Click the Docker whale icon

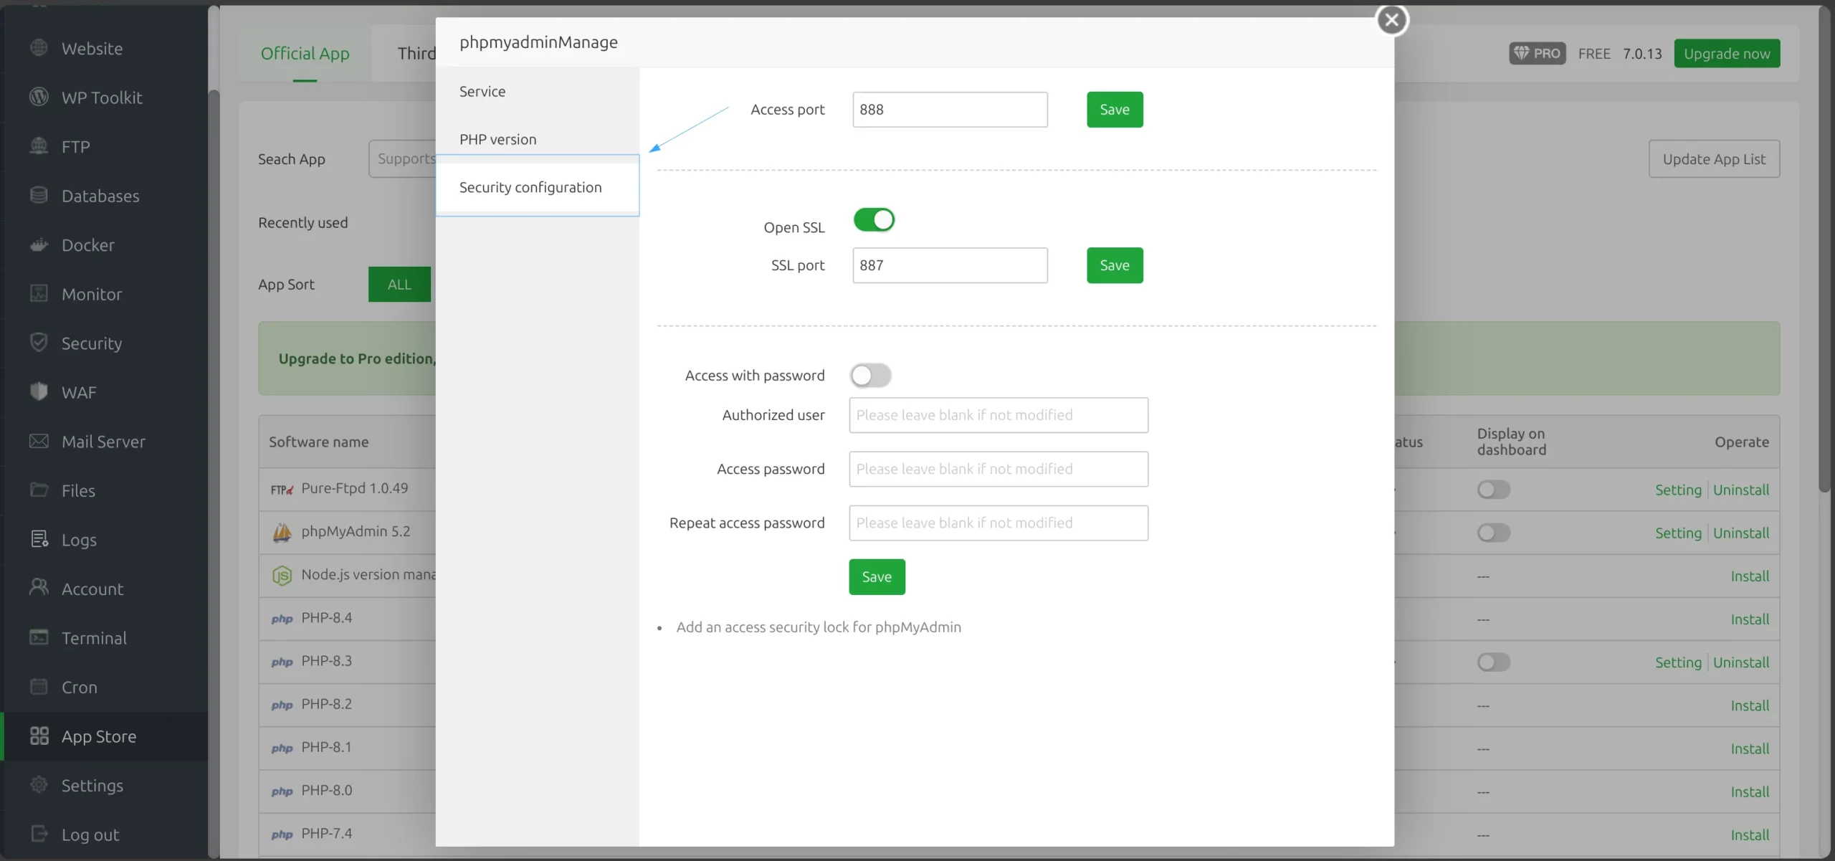[x=39, y=244]
